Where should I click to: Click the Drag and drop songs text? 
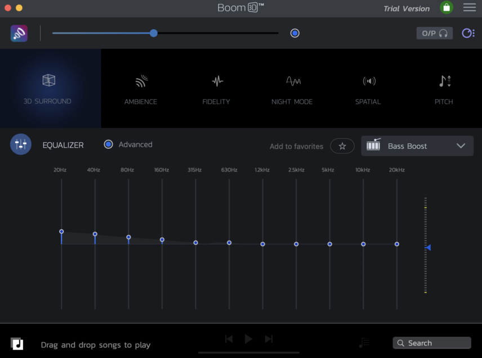pos(96,345)
